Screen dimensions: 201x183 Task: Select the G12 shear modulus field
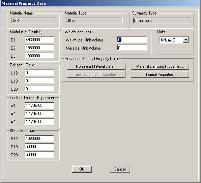point(39,139)
